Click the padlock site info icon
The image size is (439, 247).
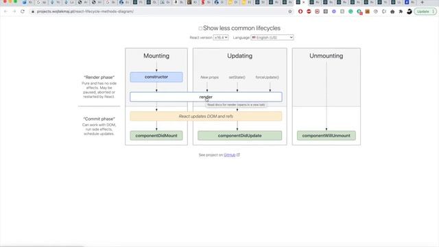33,12
